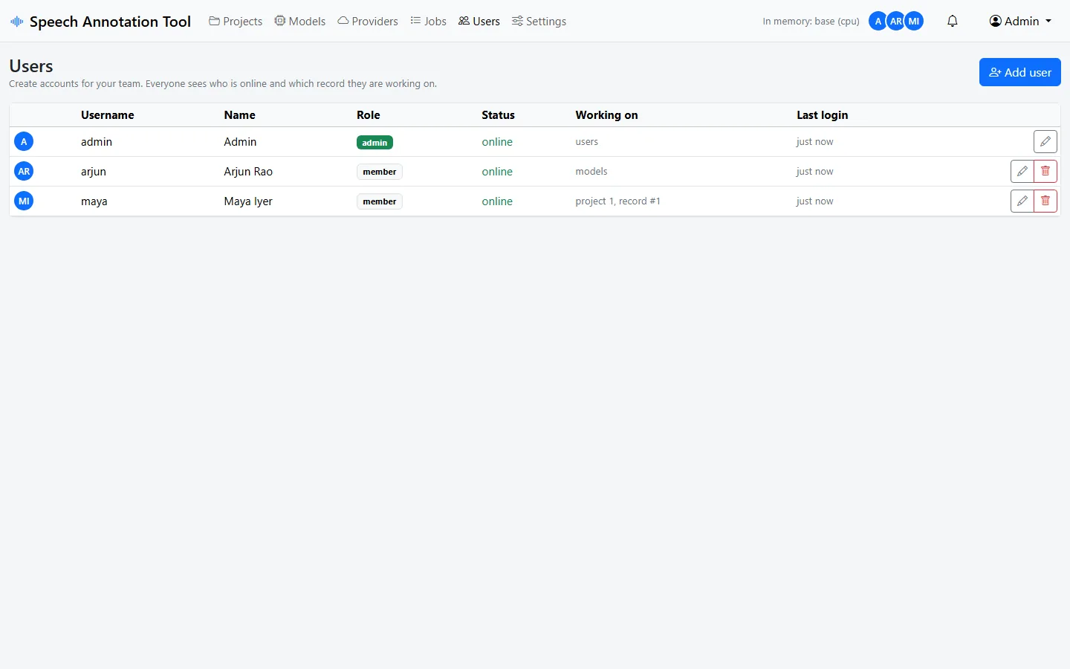This screenshot has width=1070, height=669.
Task: Click maya's MI avatar in the table
Action: click(24, 201)
